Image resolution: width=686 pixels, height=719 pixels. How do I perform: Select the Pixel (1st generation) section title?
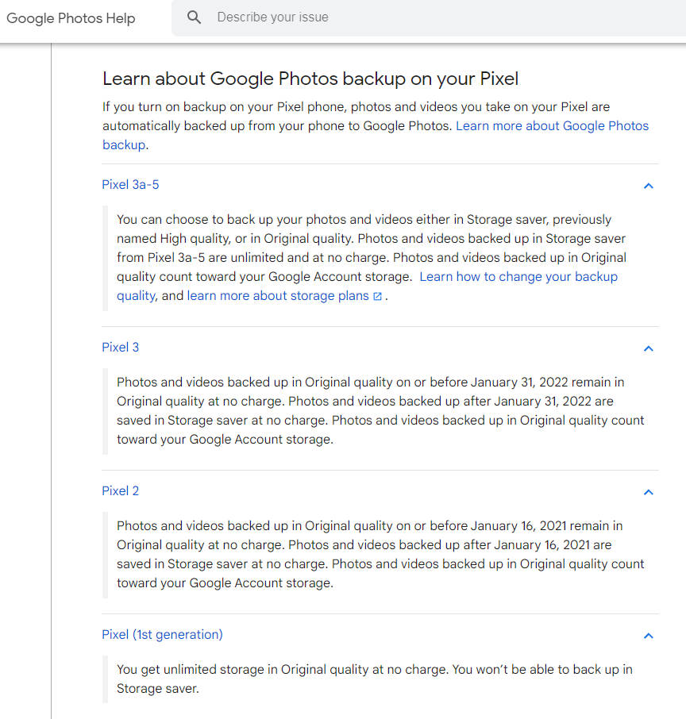click(x=163, y=635)
